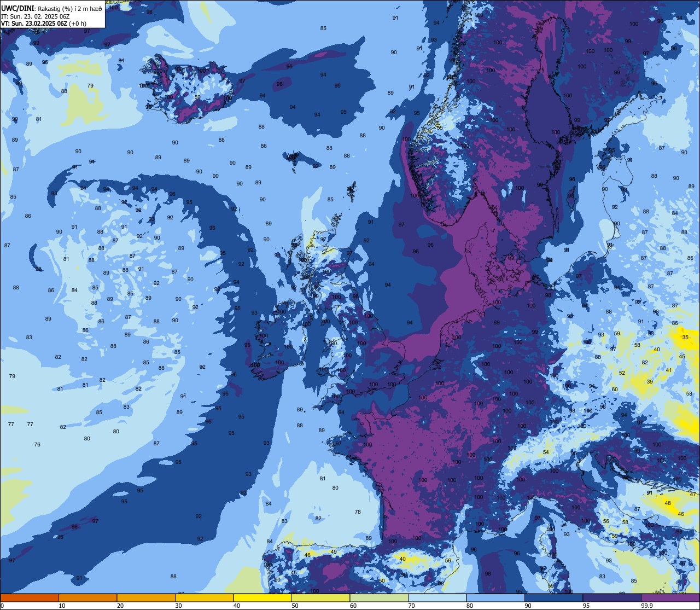Click the 50–60 legend color segment
This screenshot has width=700, height=610.
tap(320, 597)
